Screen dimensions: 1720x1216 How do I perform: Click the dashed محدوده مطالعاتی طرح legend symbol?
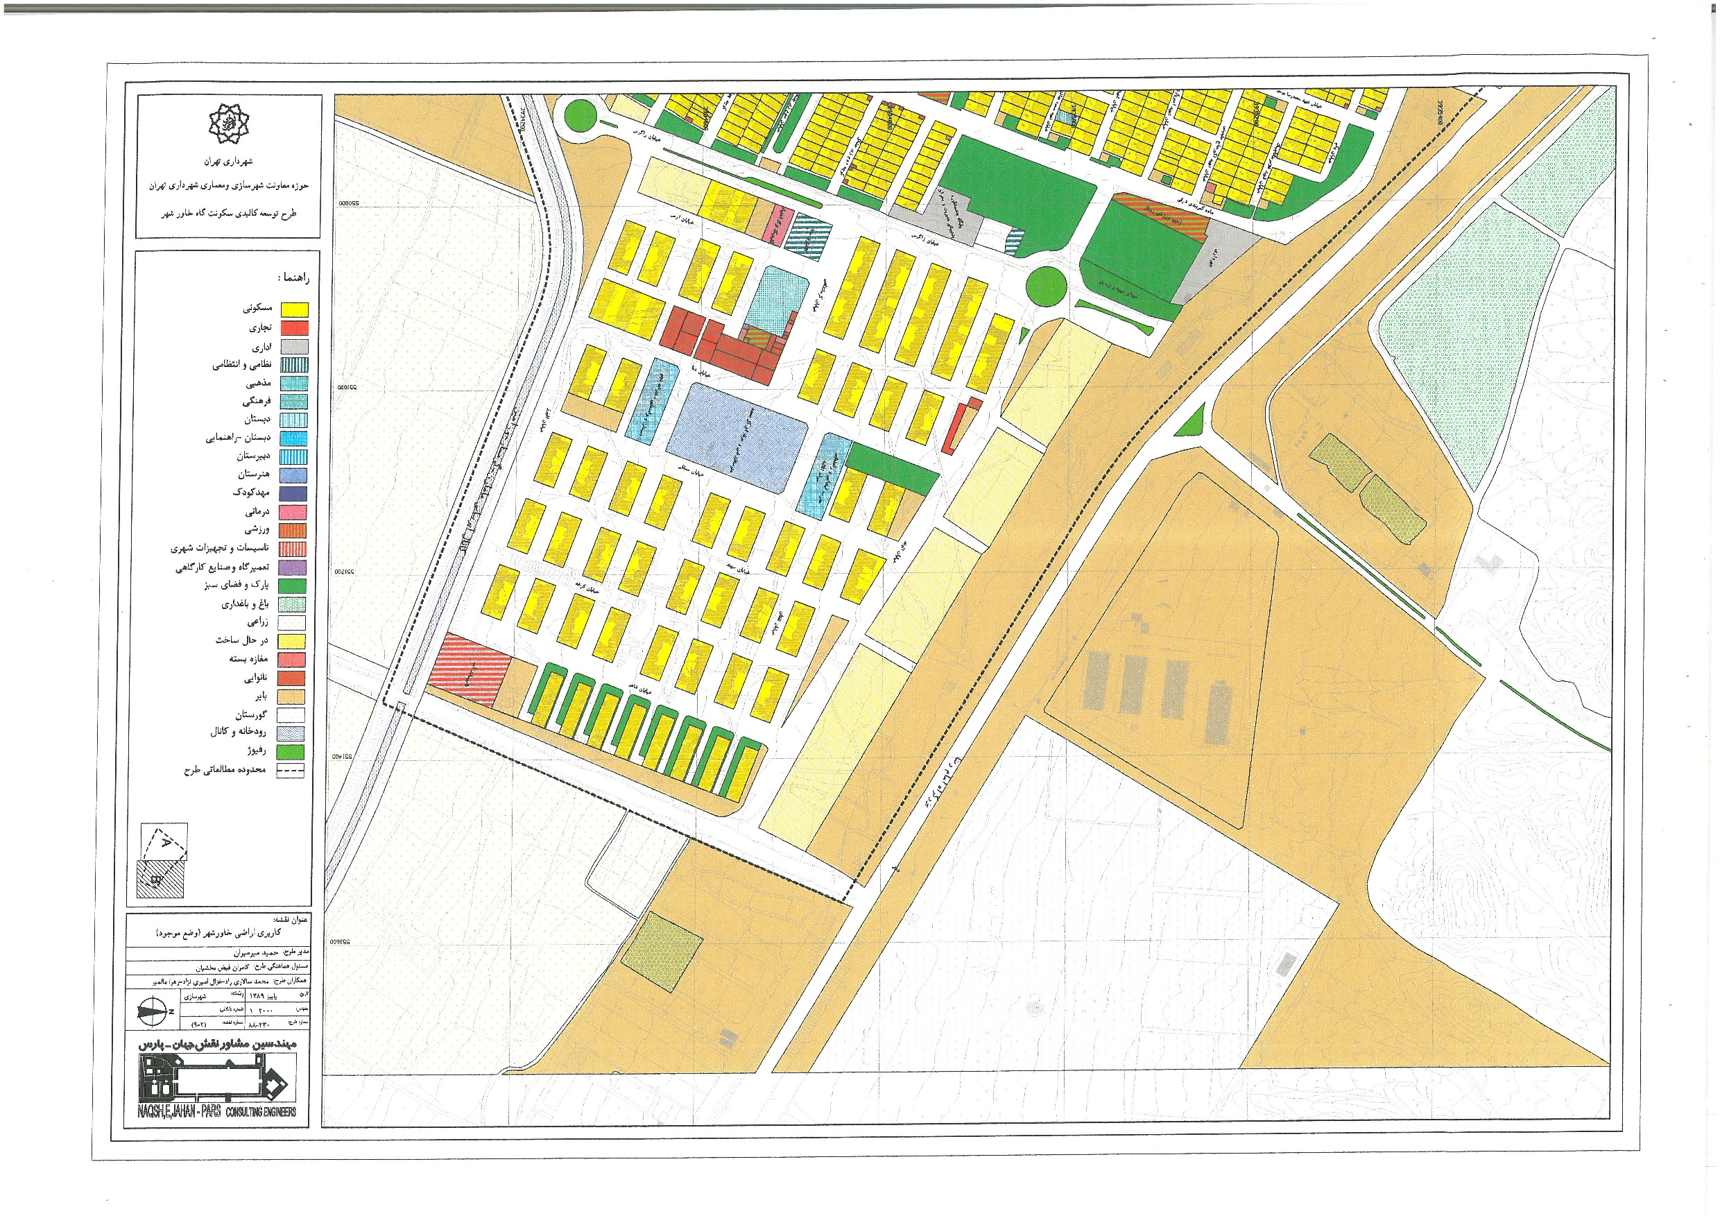[291, 770]
